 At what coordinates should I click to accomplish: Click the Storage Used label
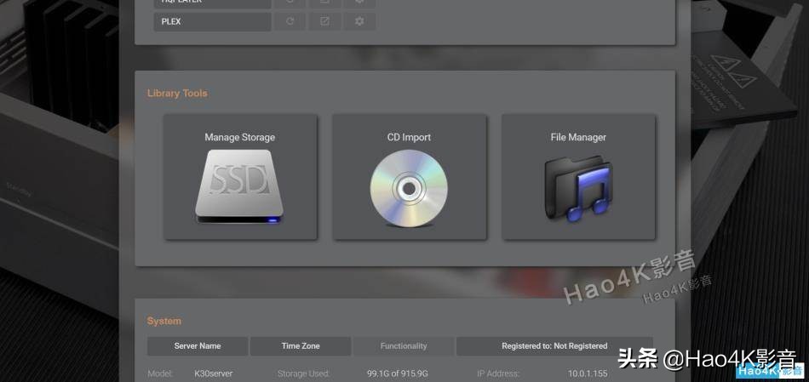tap(303, 373)
